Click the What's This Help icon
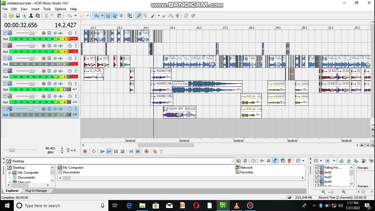 [x=193, y=16]
